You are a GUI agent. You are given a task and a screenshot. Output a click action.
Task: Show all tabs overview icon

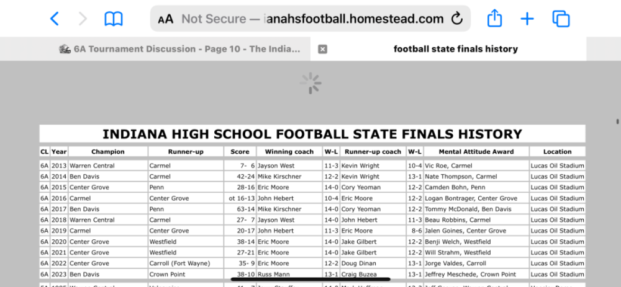561,19
